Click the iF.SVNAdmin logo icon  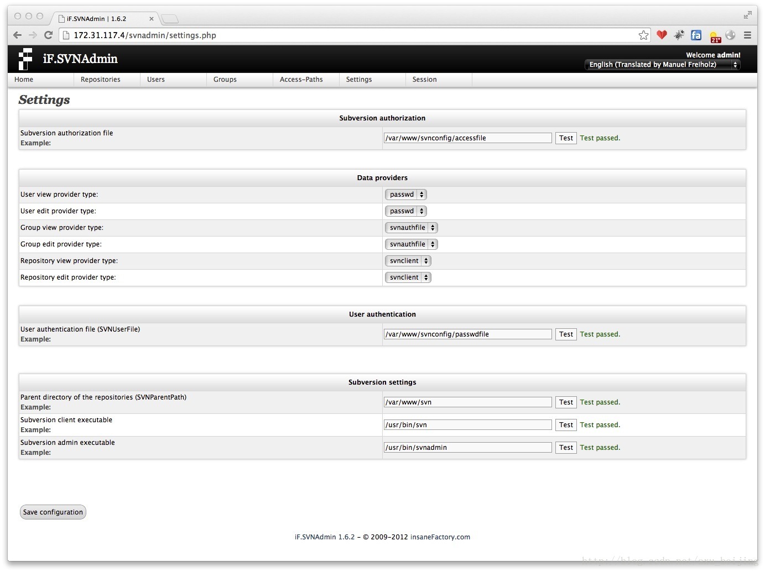[x=25, y=59]
